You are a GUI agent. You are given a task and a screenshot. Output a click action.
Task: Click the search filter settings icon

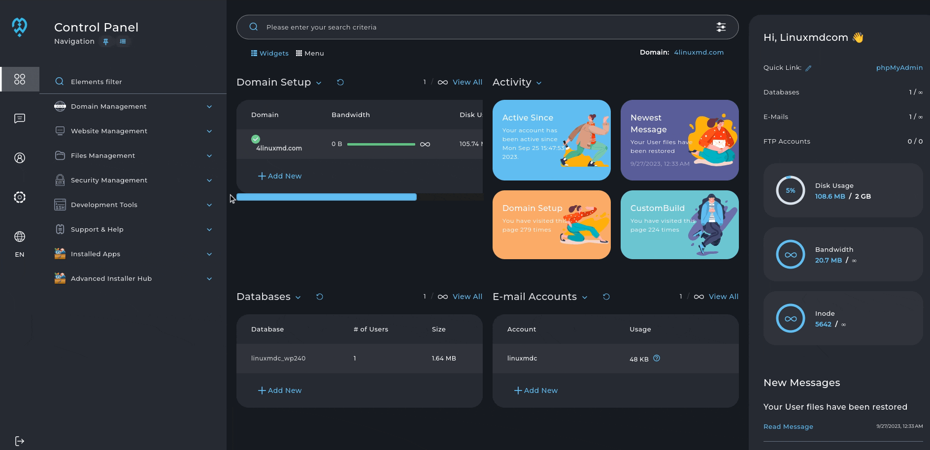point(721,27)
